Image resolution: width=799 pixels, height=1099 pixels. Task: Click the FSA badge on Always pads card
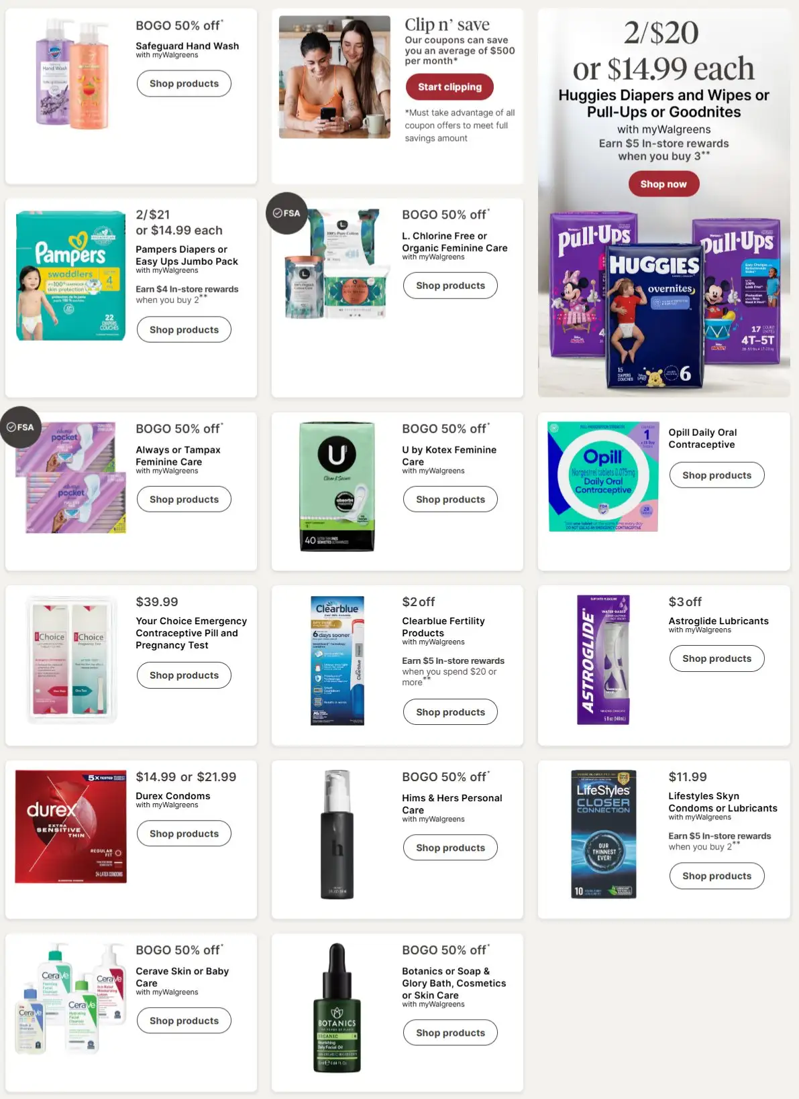click(20, 427)
